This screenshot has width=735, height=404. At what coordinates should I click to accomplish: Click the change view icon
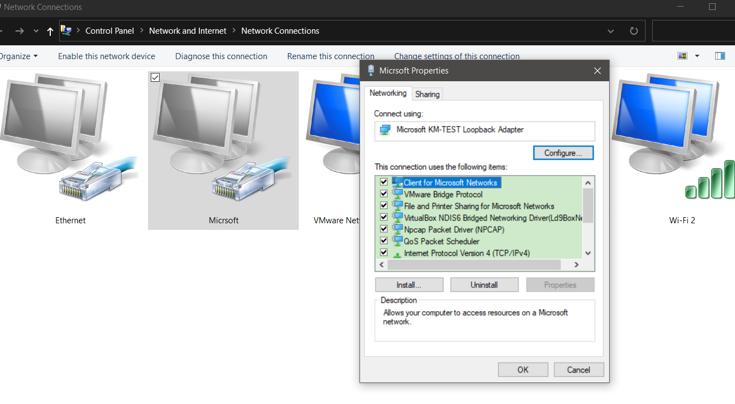pyautogui.click(x=683, y=56)
